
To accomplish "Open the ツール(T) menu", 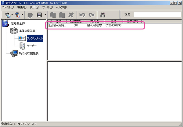I will [47, 7].
